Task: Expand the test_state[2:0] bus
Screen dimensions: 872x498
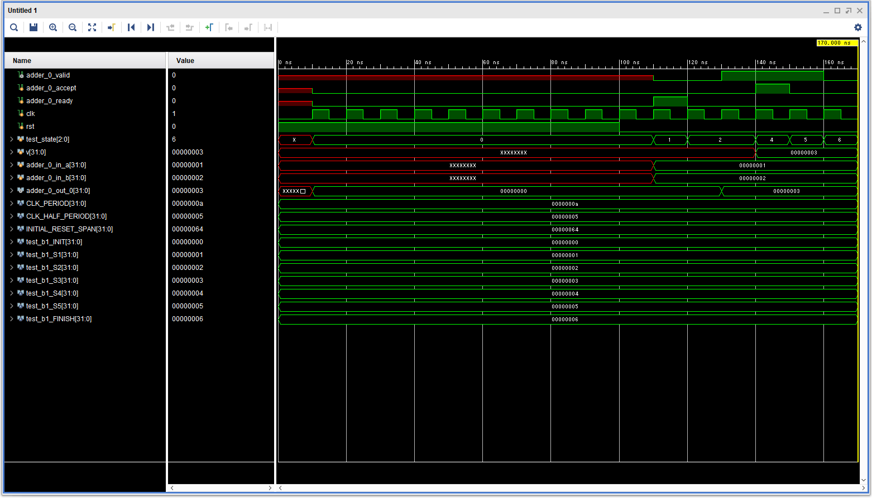Action: coord(12,139)
